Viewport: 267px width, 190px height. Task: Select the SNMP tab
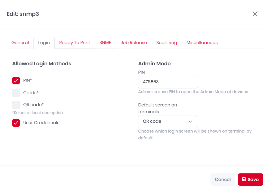click(105, 43)
